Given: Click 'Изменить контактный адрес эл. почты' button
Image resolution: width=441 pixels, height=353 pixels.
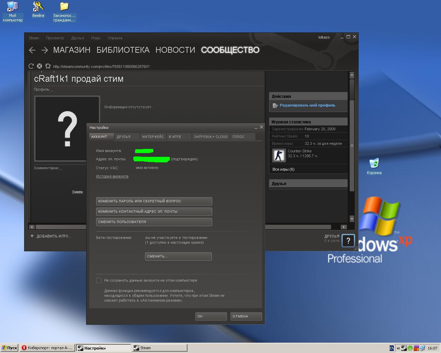Looking at the screenshot, I should click(x=154, y=212).
